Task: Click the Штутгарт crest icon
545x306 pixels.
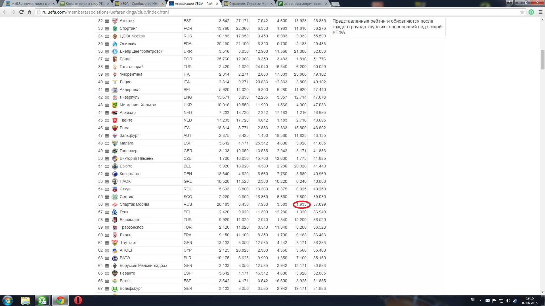Action: click(115, 243)
